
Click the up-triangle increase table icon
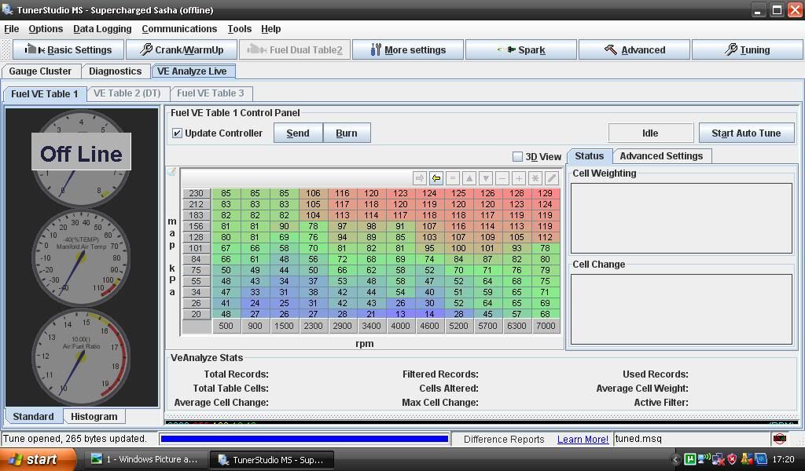point(469,178)
